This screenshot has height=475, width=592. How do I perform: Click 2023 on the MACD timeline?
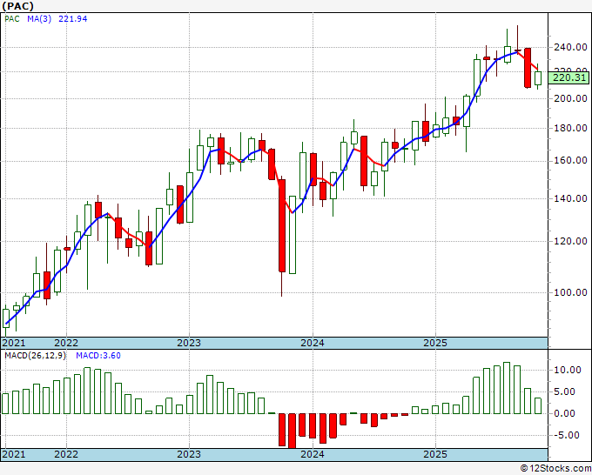[x=189, y=454]
